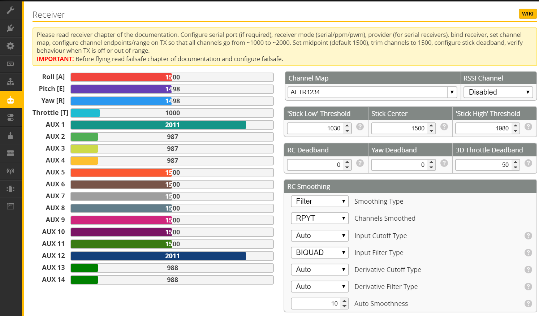Click help icon beside Auto Smoothness

tap(528, 303)
